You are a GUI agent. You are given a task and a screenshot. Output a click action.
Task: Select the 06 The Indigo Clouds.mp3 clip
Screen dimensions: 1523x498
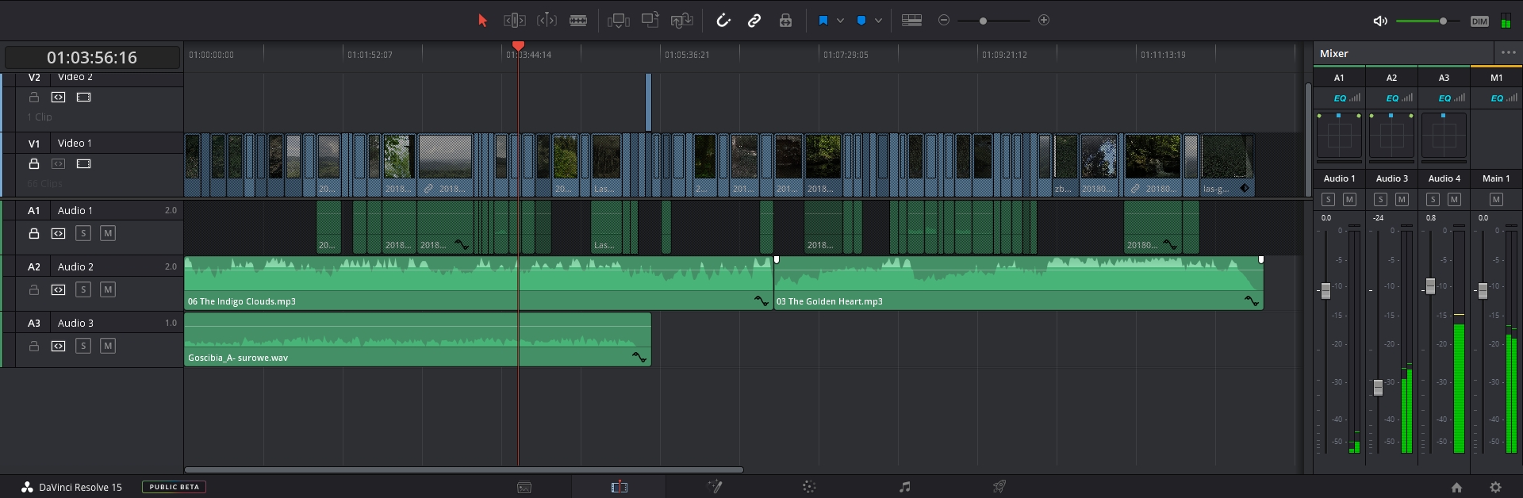(478, 283)
